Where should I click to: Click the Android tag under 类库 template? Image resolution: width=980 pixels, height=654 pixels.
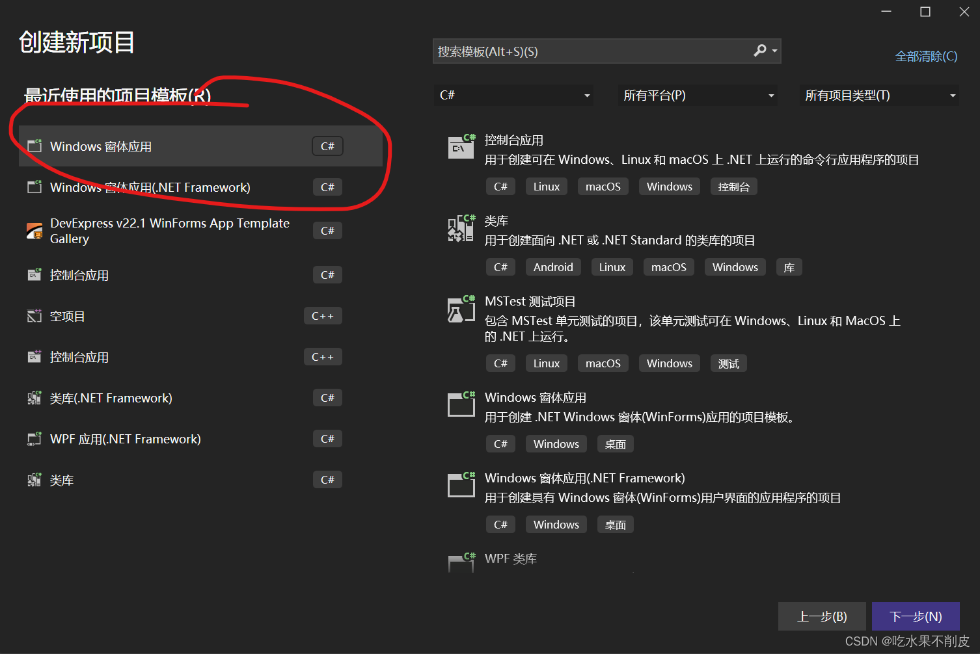[553, 267]
